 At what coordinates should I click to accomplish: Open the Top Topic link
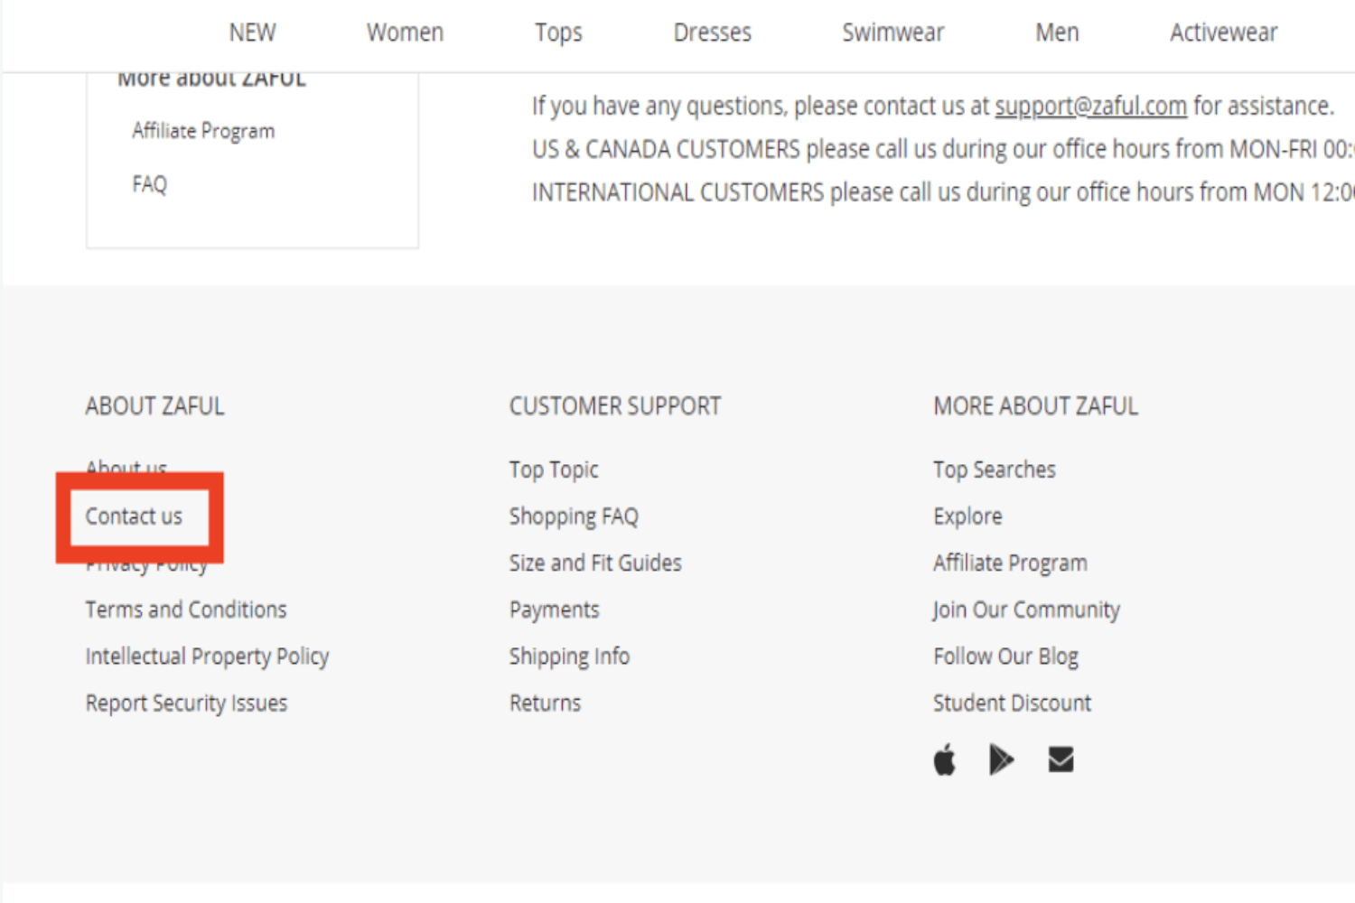click(x=554, y=470)
